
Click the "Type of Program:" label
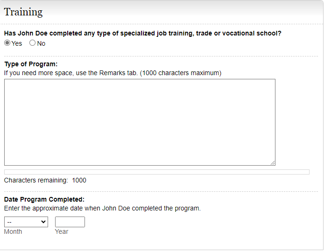[x=31, y=64]
